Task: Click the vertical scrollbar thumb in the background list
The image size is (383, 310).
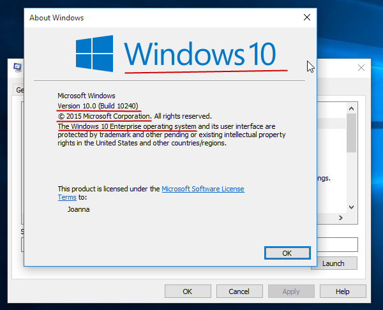Action: pos(352,133)
